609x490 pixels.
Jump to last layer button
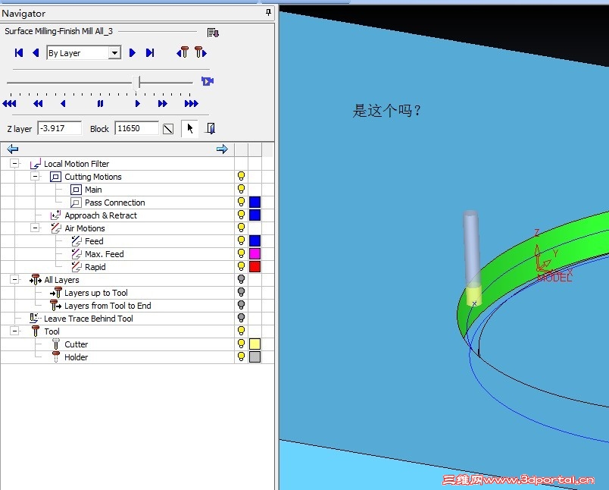pos(150,53)
